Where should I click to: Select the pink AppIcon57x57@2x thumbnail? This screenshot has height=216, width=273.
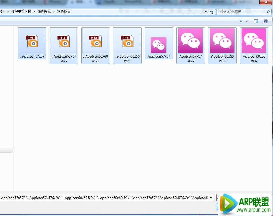click(x=190, y=41)
